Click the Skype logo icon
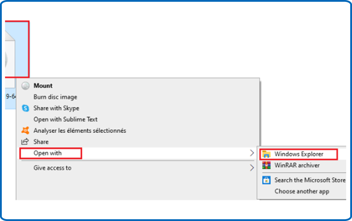352x221 pixels. (x=25, y=108)
